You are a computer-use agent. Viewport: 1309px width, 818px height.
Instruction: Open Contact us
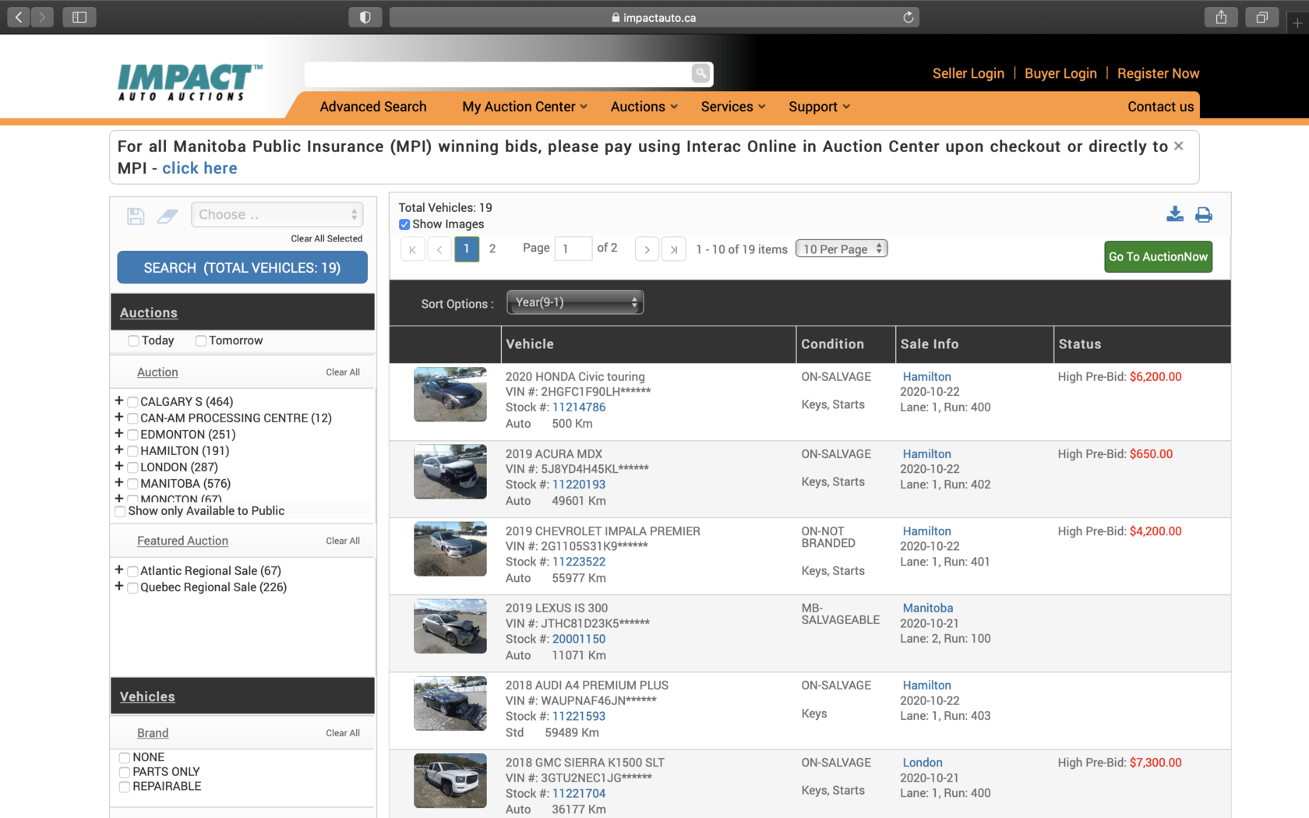tap(1160, 107)
